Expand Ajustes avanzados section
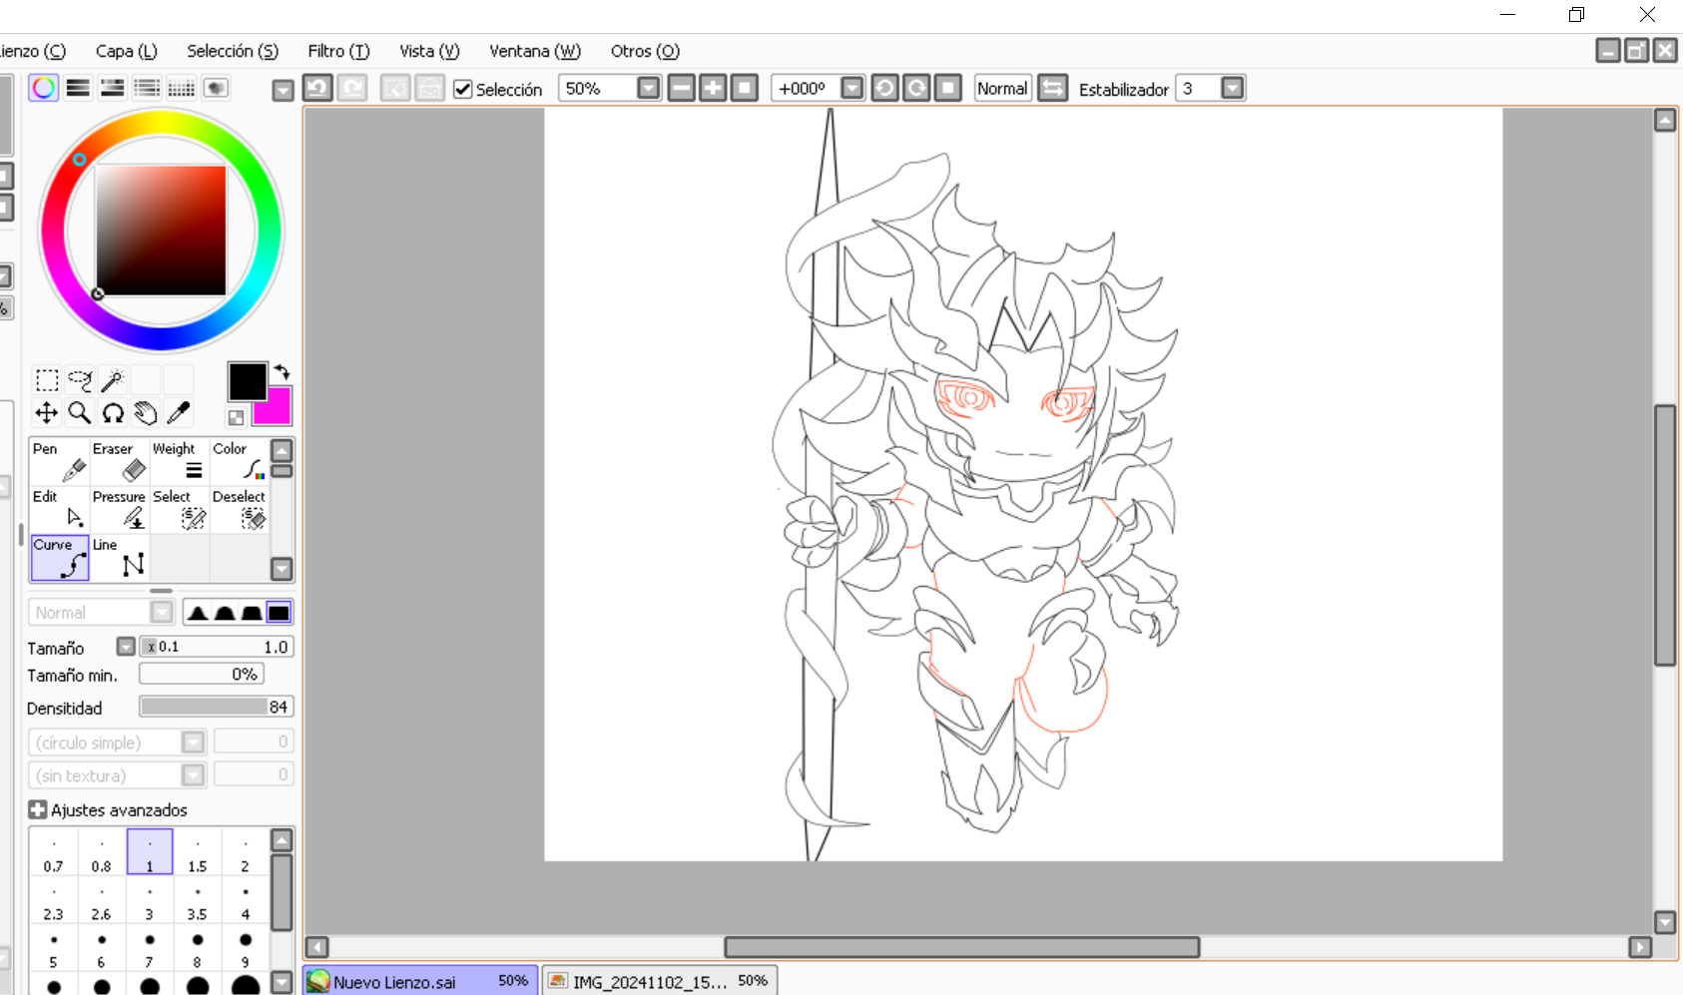Viewport: 1683px width, 995px height. coord(38,809)
